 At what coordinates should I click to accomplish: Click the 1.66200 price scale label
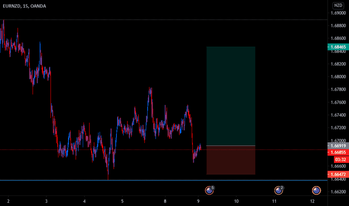tap(338, 192)
